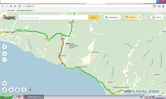Image resolution: width=166 pixels, height=99 pixels.
Task: Reload the page with refresh icon
Action: (x=11, y=6)
